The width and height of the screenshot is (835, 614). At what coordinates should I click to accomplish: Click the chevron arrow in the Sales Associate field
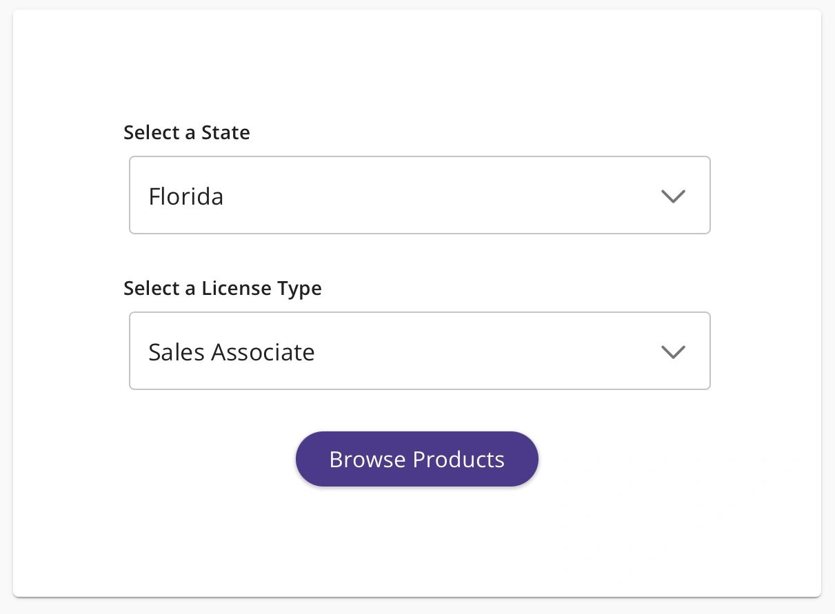(673, 352)
